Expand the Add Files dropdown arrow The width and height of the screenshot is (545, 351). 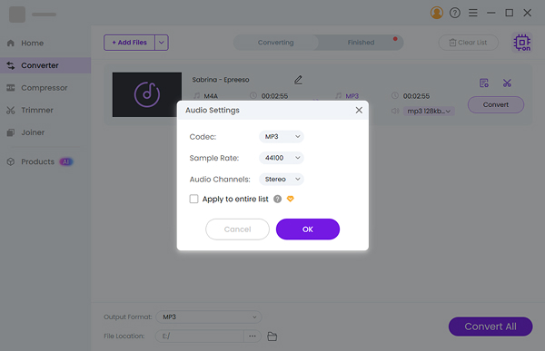162,43
